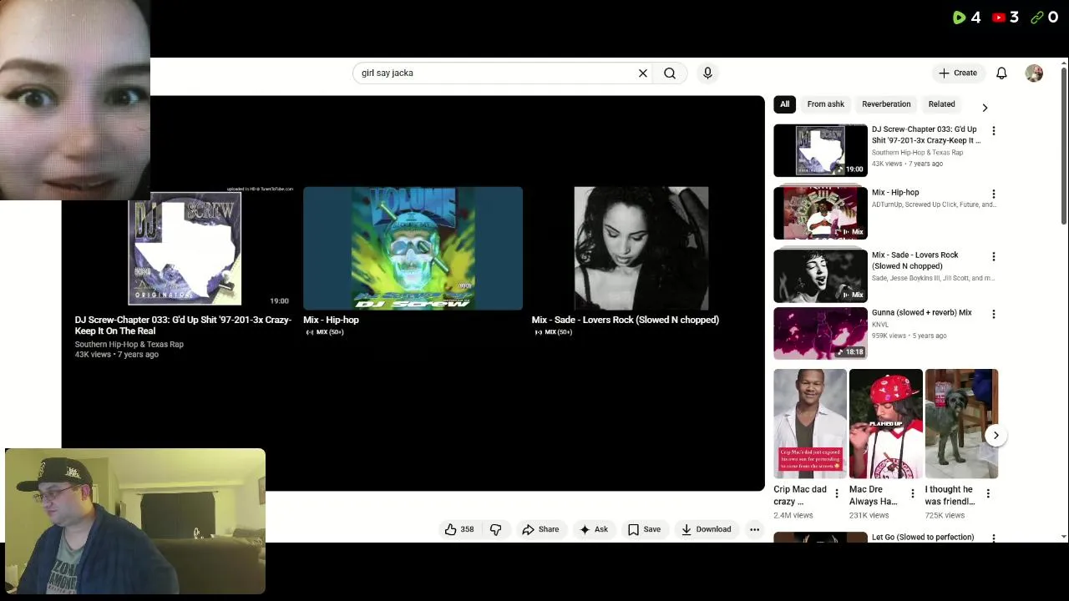Open sidebar Mix - Hip-hop thumbnail

820,213
